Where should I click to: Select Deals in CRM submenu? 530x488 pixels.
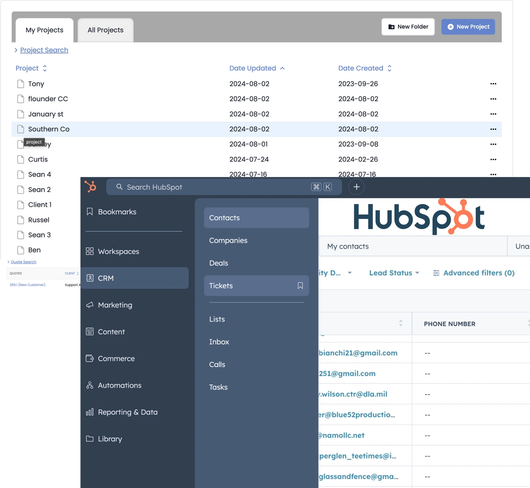[x=219, y=263]
